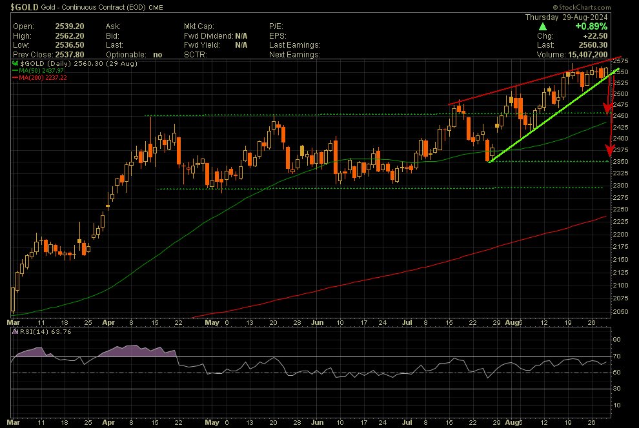Viewport: 639px width, 428px height.
Task: Click the 2575 price axis label
Action: [621, 59]
